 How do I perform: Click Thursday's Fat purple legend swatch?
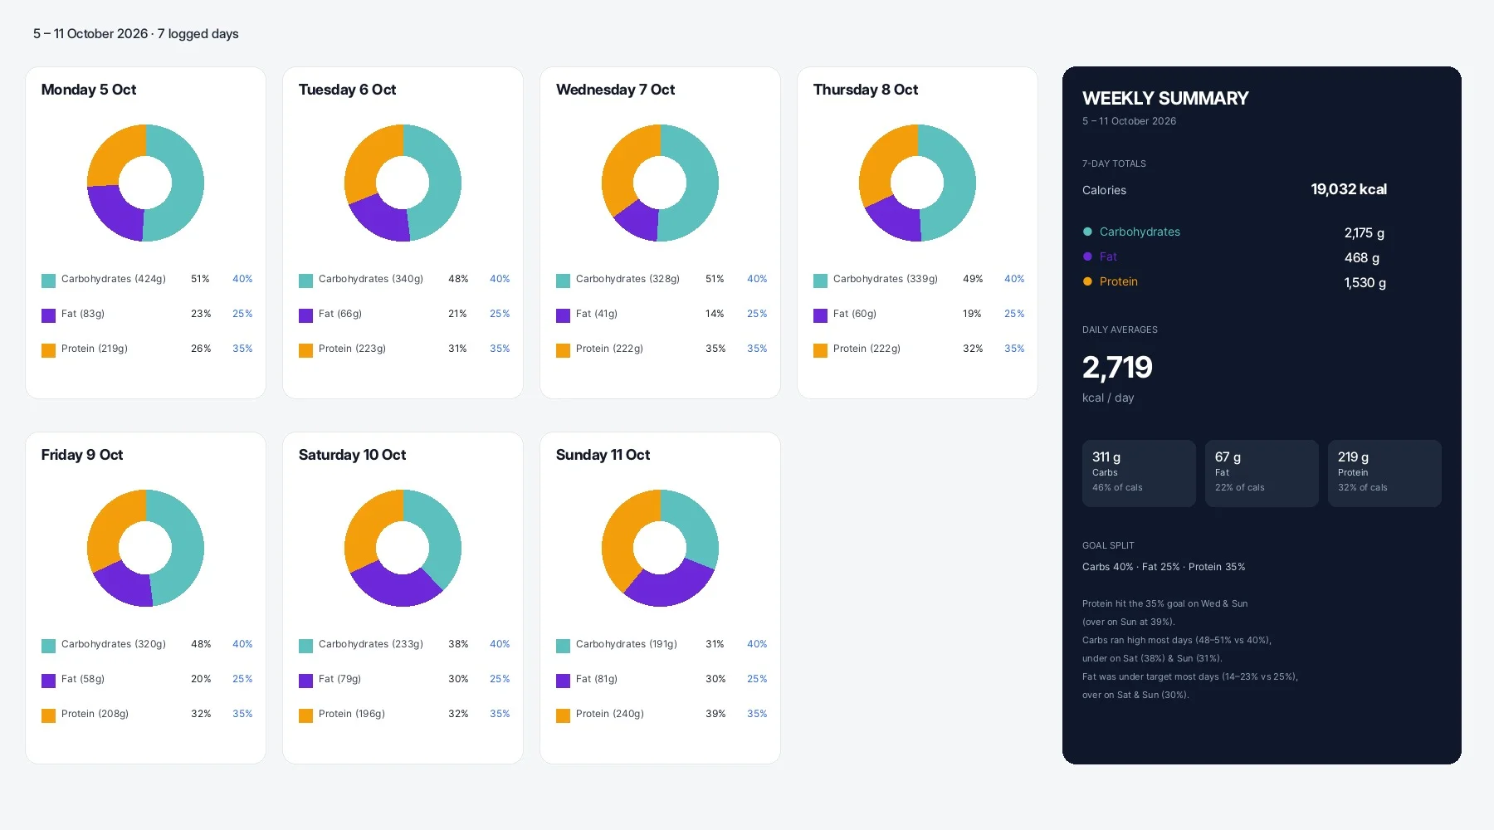pos(820,315)
